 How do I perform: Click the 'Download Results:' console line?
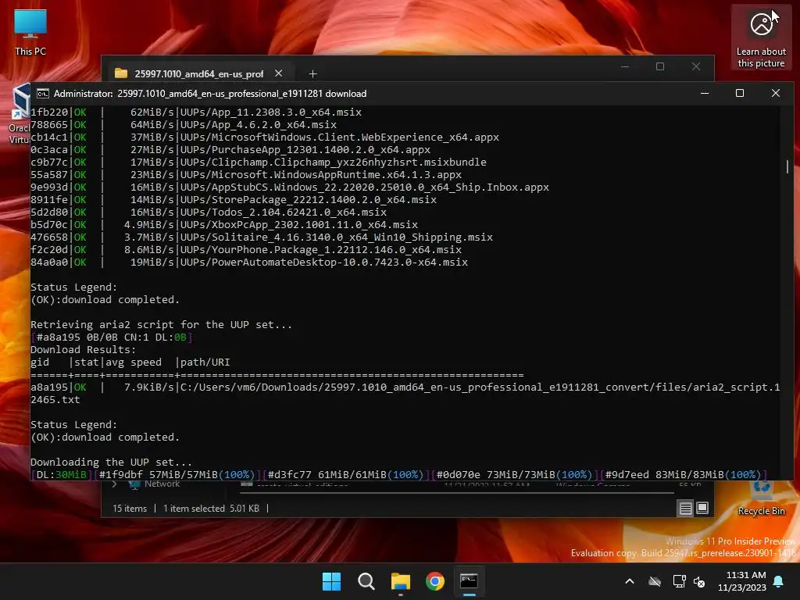point(83,349)
